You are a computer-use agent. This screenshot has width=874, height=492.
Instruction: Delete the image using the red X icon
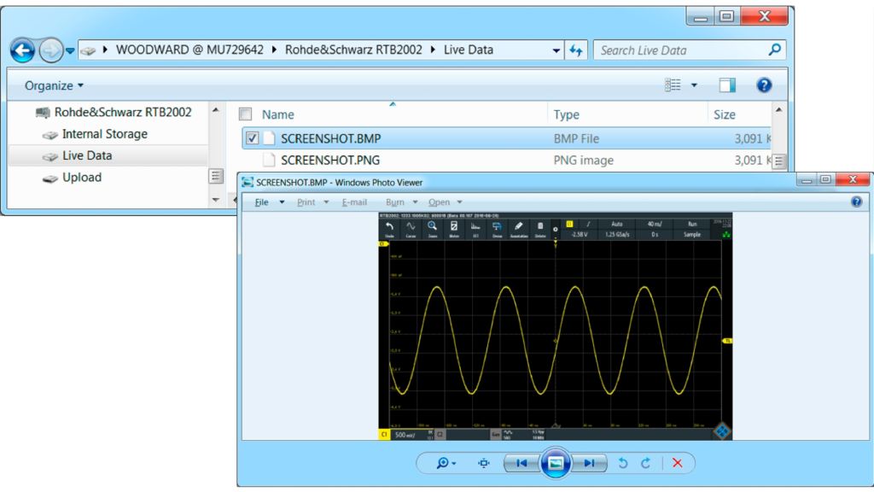[678, 463]
